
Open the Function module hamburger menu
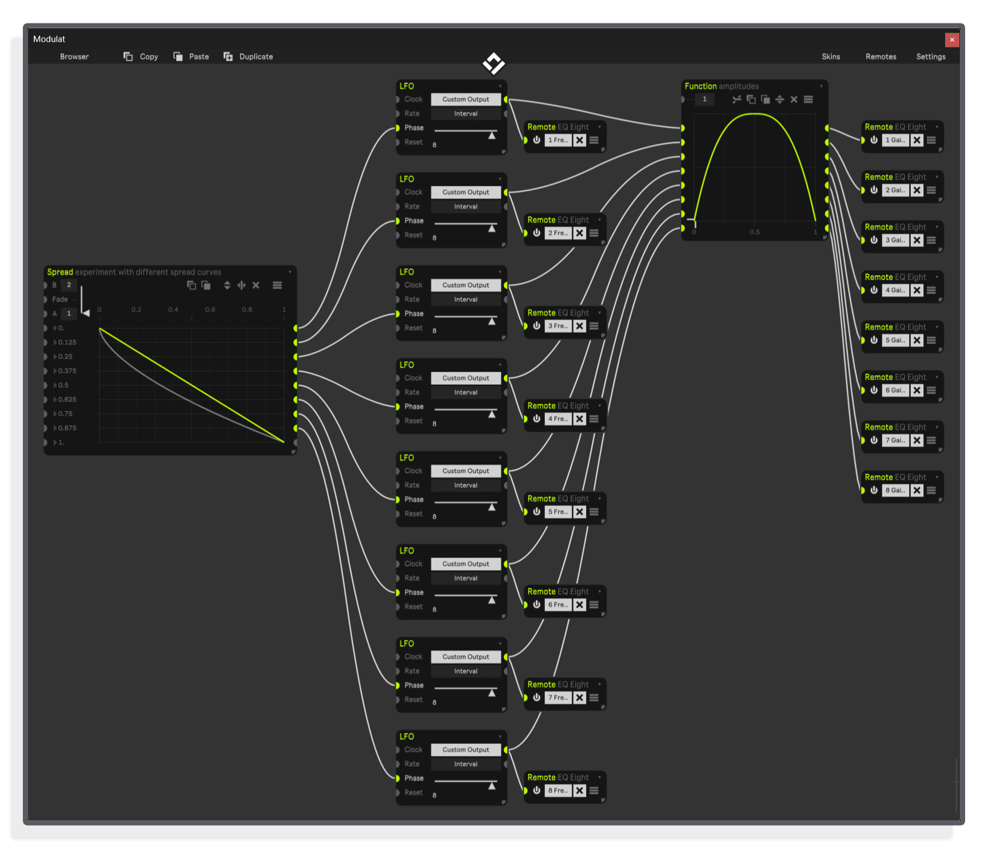click(x=808, y=99)
